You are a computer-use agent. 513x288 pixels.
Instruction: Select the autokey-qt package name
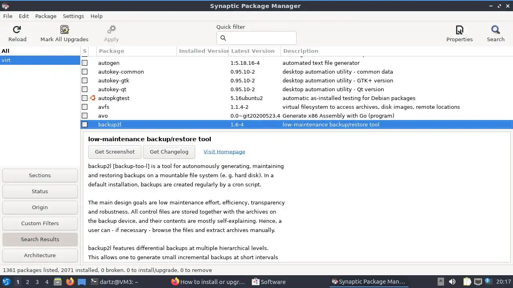pyautogui.click(x=112, y=89)
